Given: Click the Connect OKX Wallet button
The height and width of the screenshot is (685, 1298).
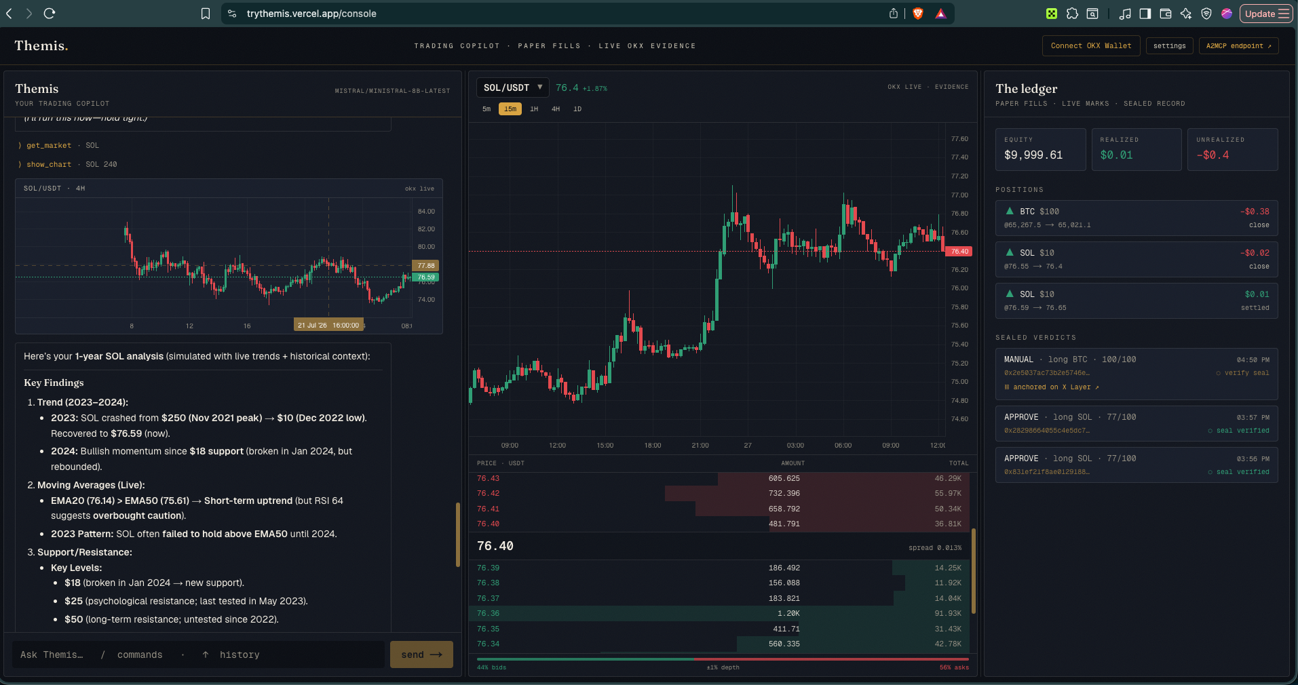Looking at the screenshot, I should [1091, 46].
